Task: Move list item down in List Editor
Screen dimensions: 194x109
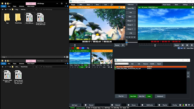Action: point(188,76)
